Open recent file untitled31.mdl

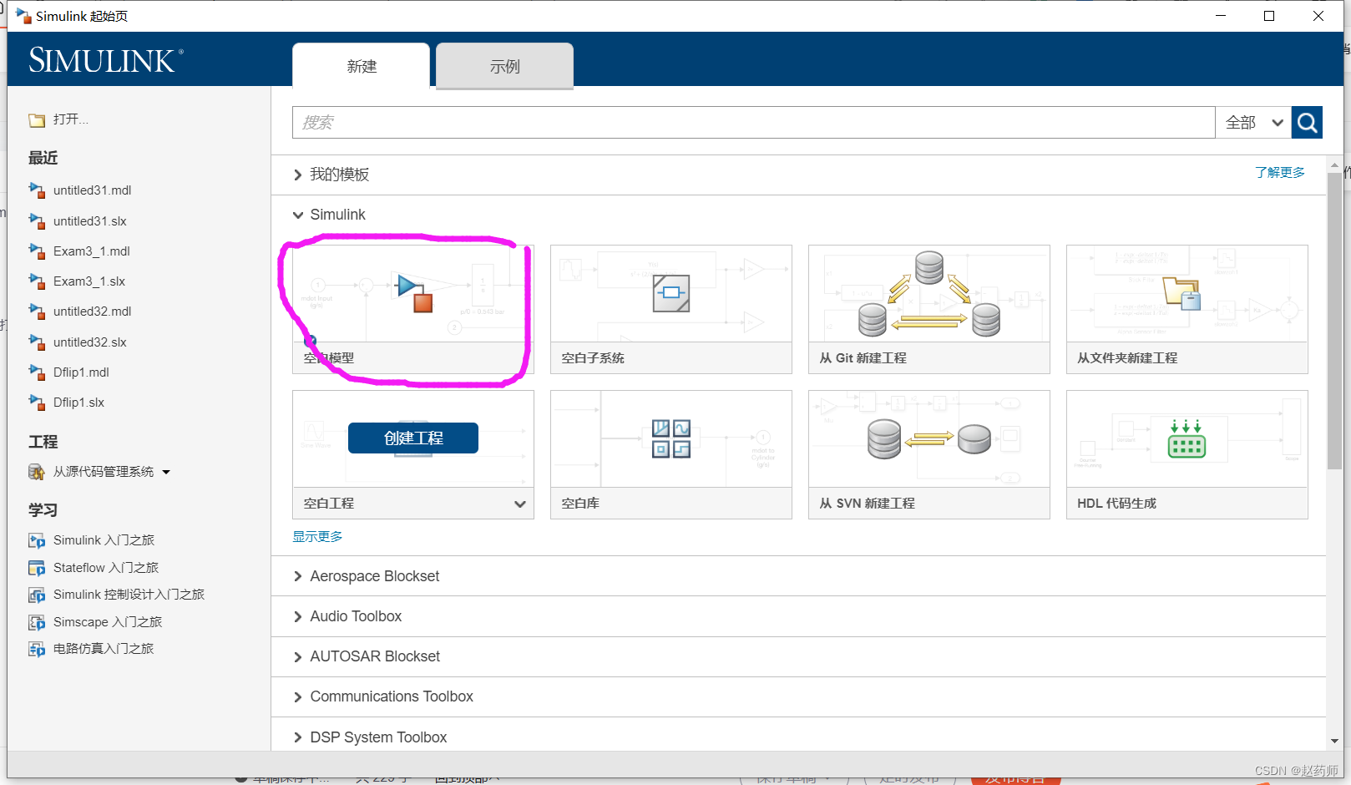pyautogui.click(x=92, y=190)
